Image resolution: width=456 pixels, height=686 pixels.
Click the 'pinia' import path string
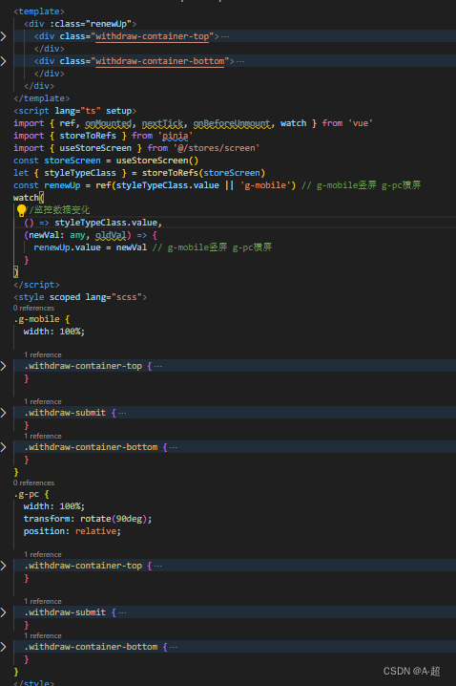[x=176, y=136]
